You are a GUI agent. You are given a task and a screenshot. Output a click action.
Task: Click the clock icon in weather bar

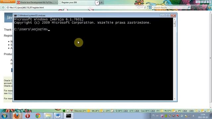click(x=68, y=111)
